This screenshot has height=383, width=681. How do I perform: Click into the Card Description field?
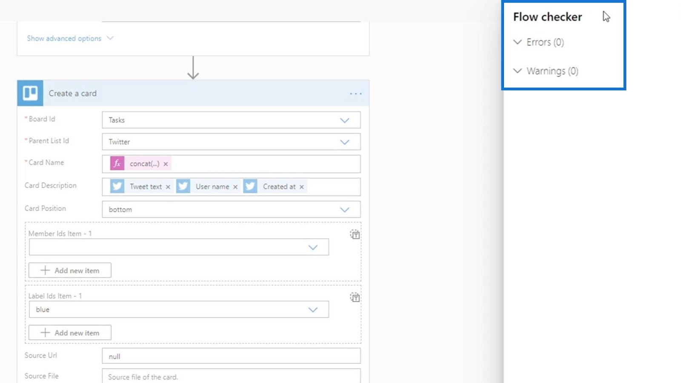click(x=231, y=187)
